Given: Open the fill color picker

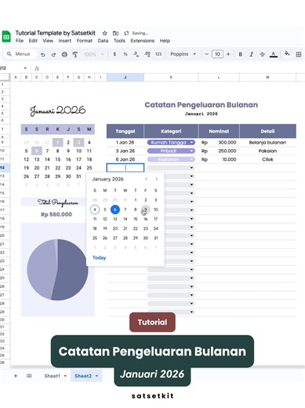Looking at the screenshot, I should [x=287, y=53].
